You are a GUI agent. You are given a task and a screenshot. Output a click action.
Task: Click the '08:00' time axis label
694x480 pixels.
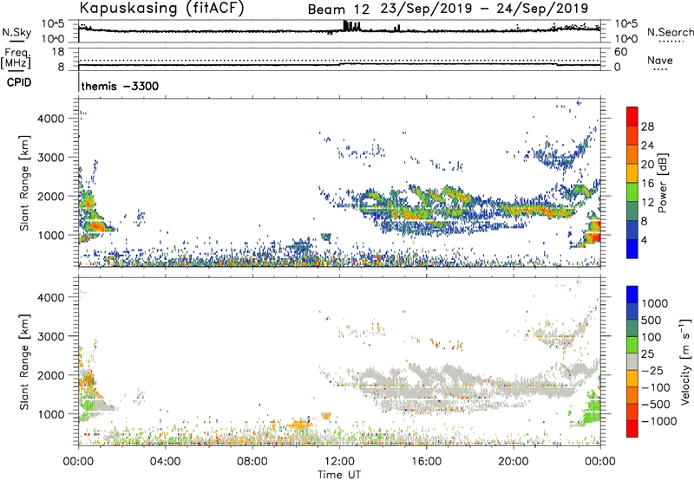(x=252, y=462)
